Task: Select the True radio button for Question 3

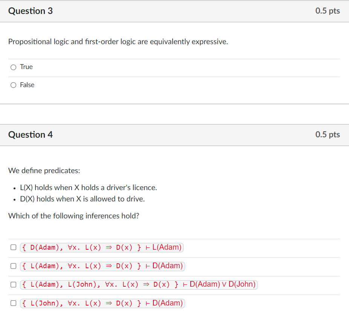Action: click(13, 67)
